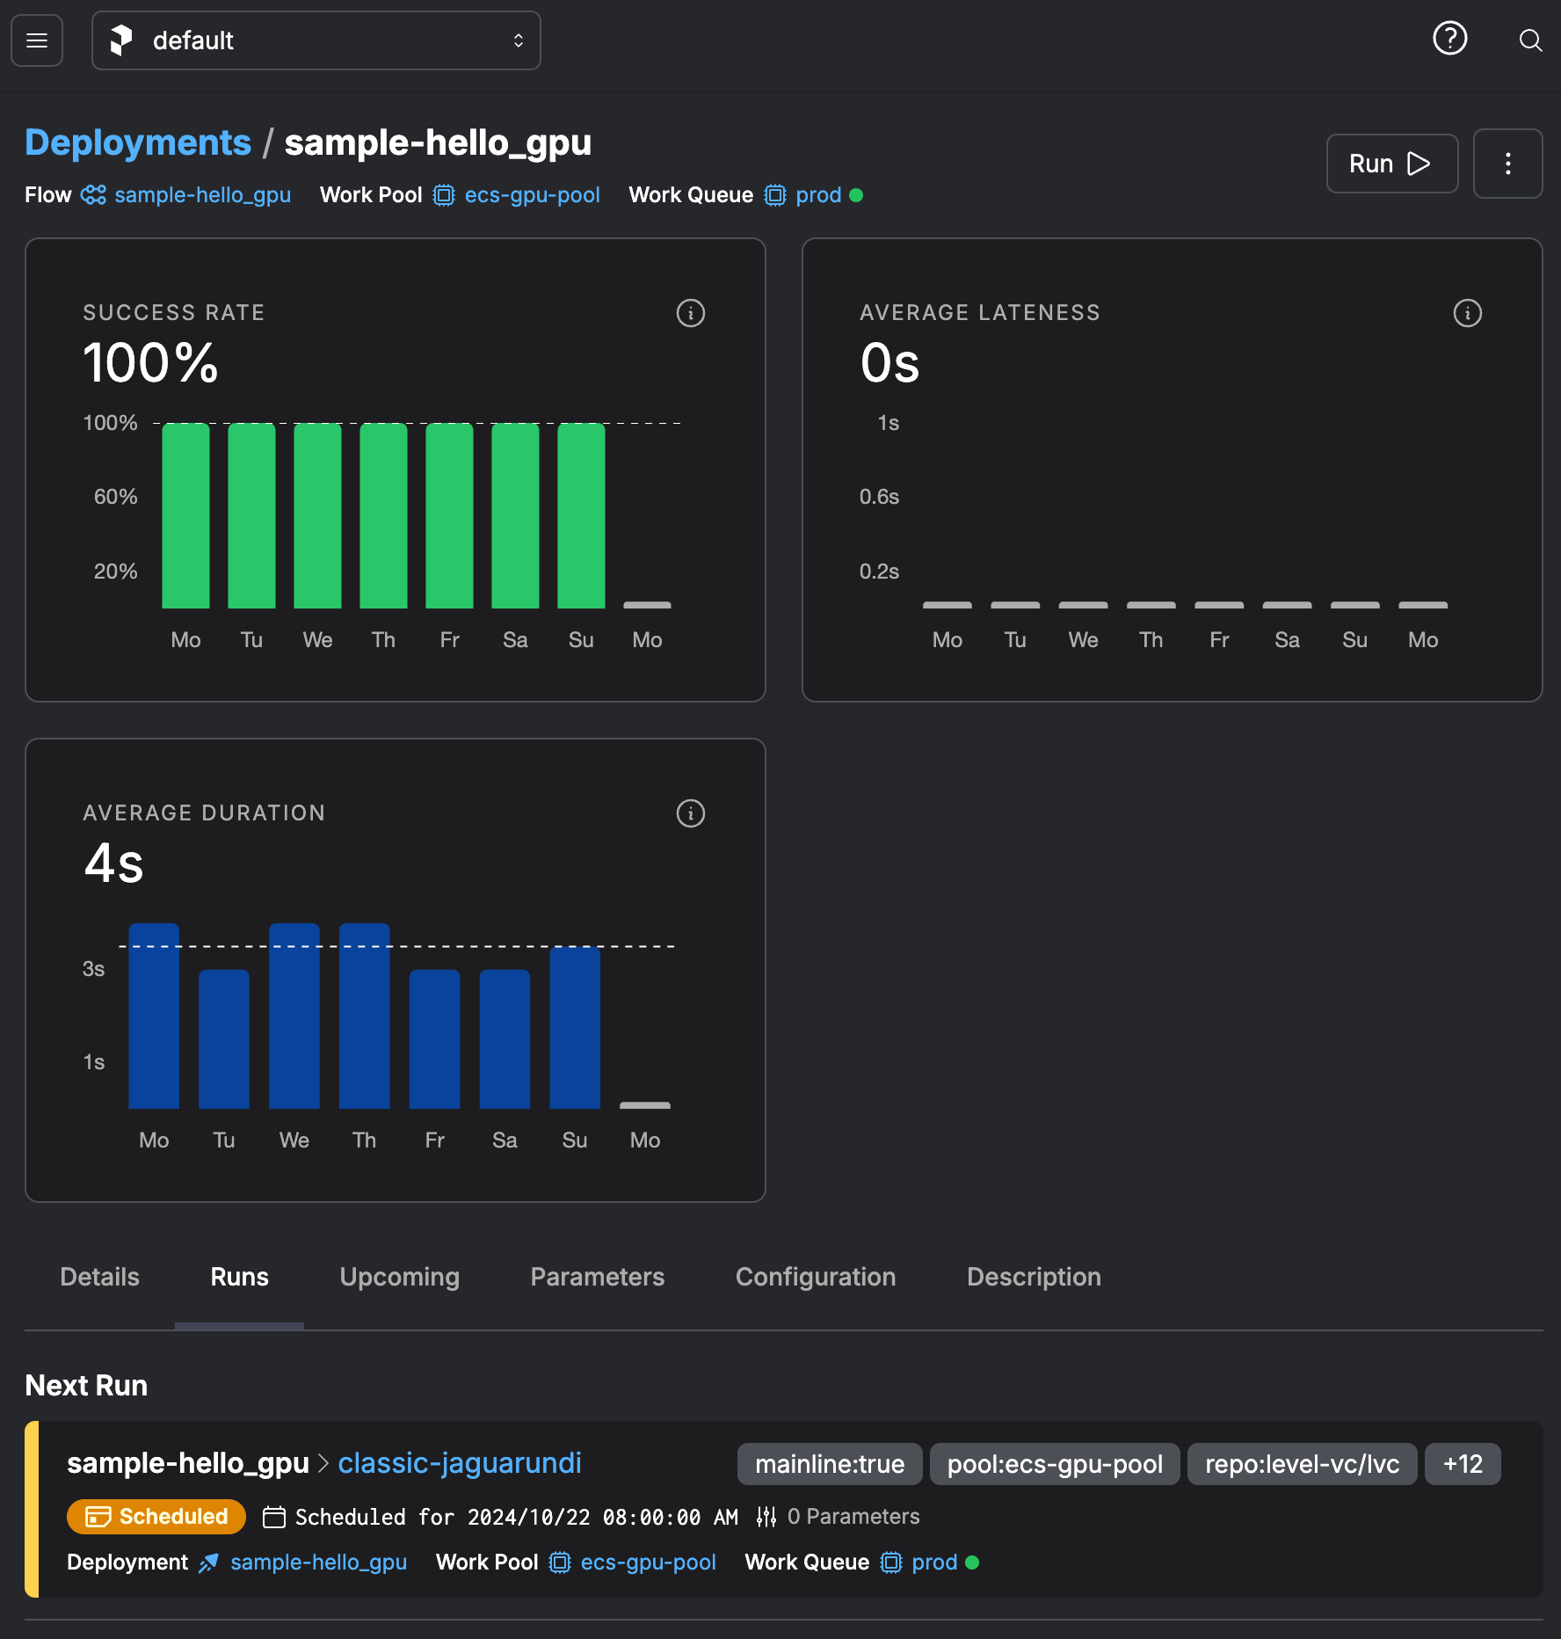Expand the +12 tags badge
Screen dimensions: 1561x1639
1462,1463
